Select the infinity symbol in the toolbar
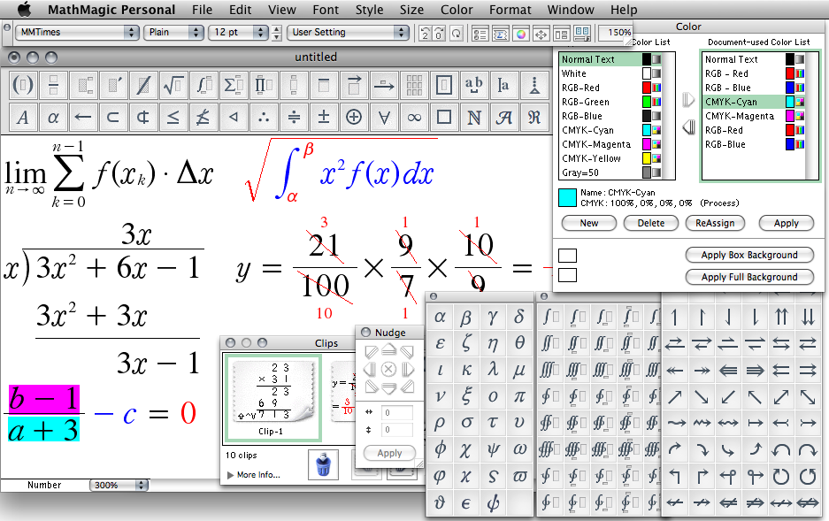 point(413,117)
